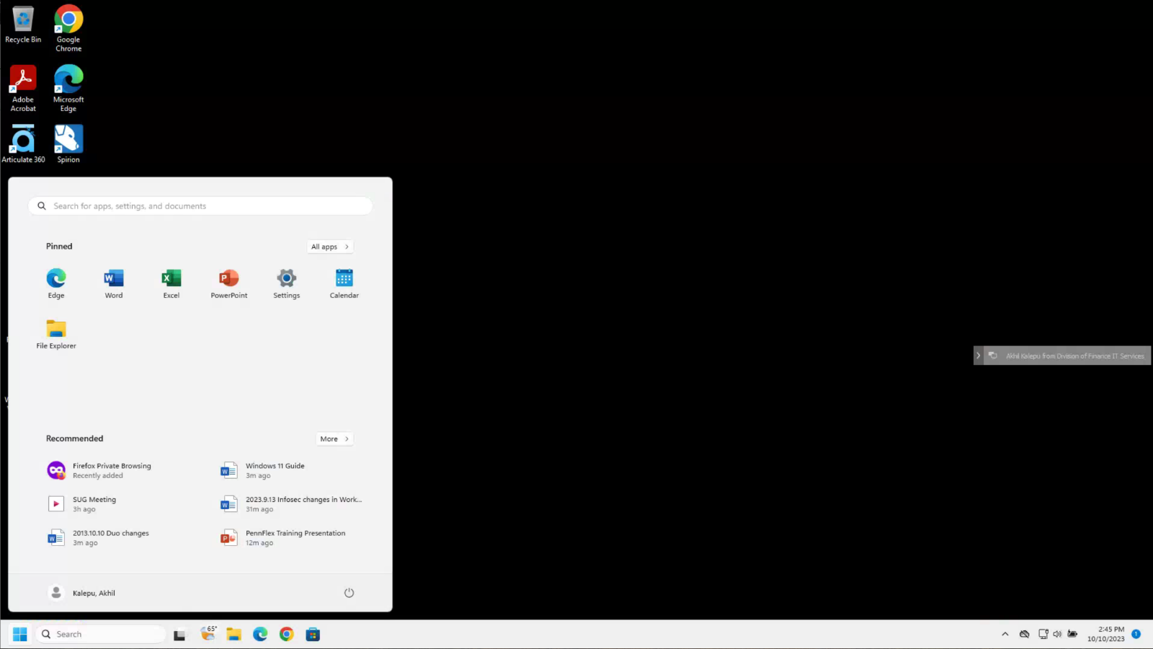Open the Calendar pinned app
This screenshot has height=649, width=1153.
(344, 283)
